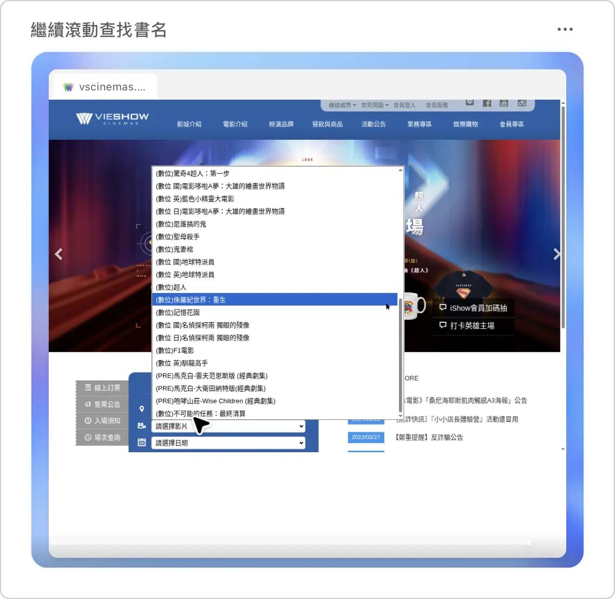Go to previous banner slide arrow
615x599 pixels.
point(59,254)
